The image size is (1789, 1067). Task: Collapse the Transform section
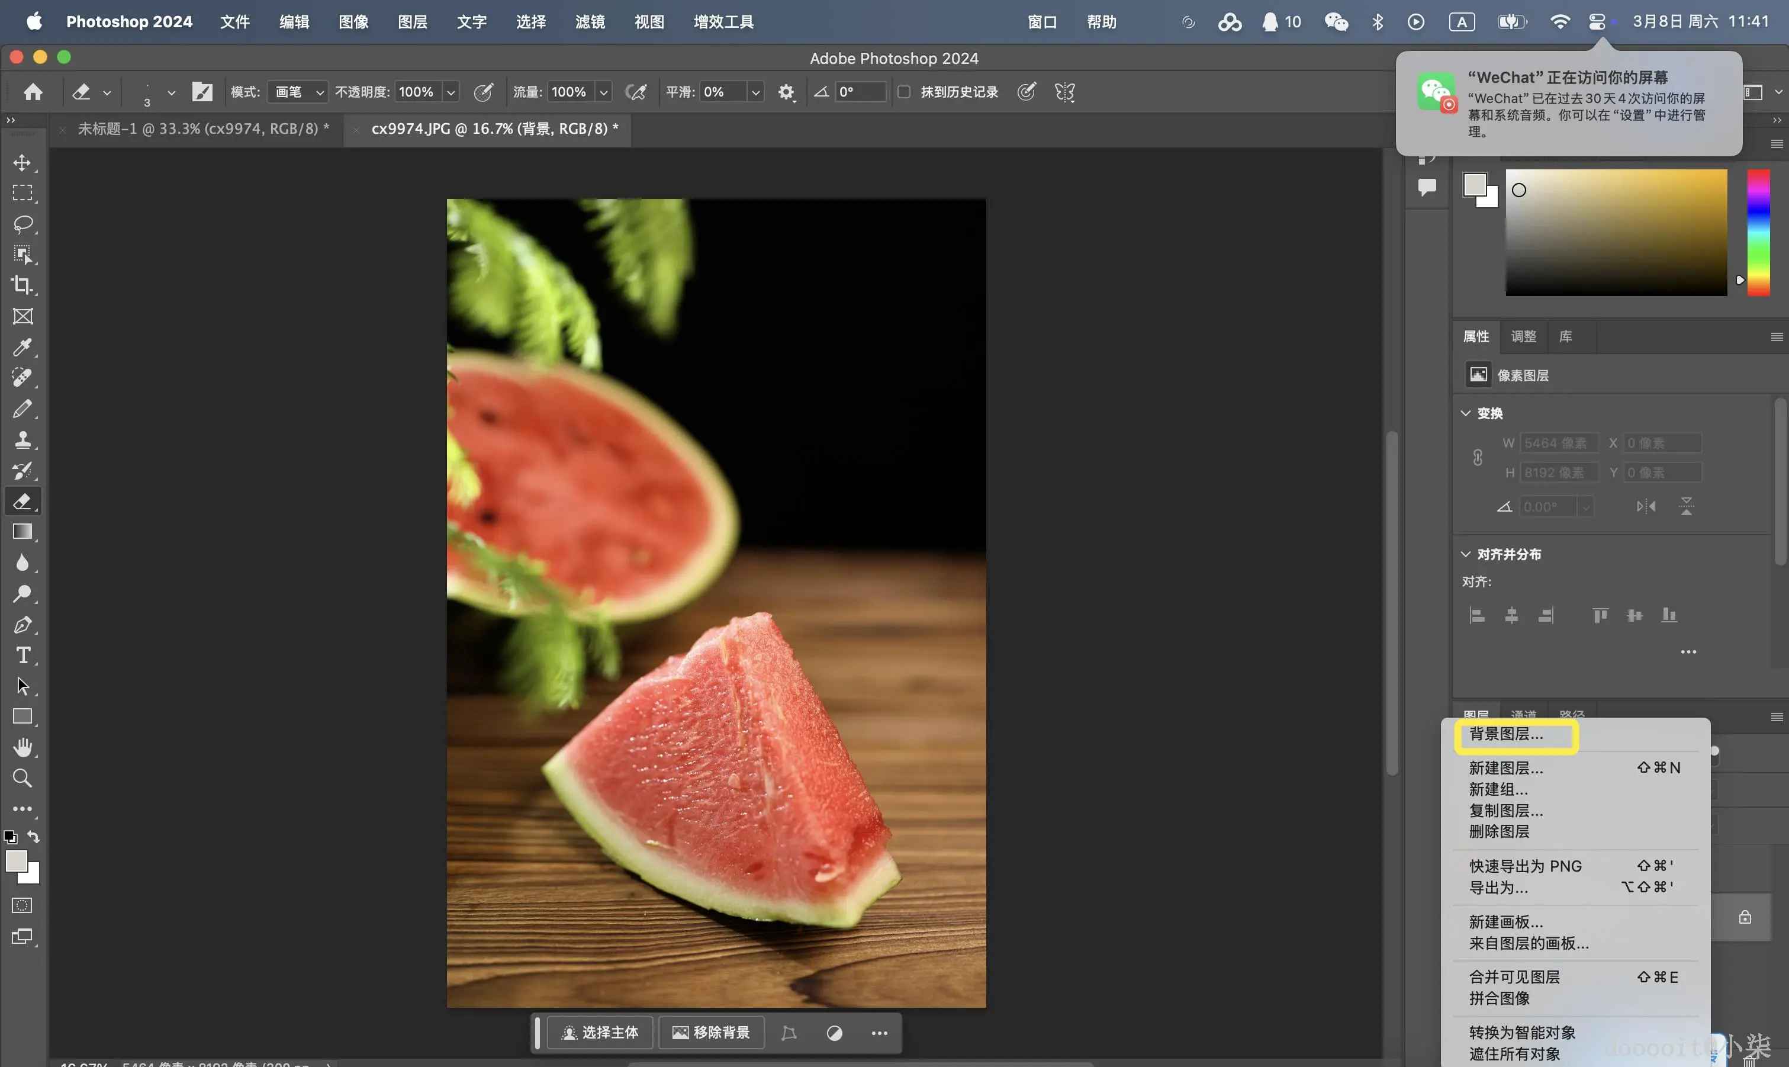coord(1466,413)
